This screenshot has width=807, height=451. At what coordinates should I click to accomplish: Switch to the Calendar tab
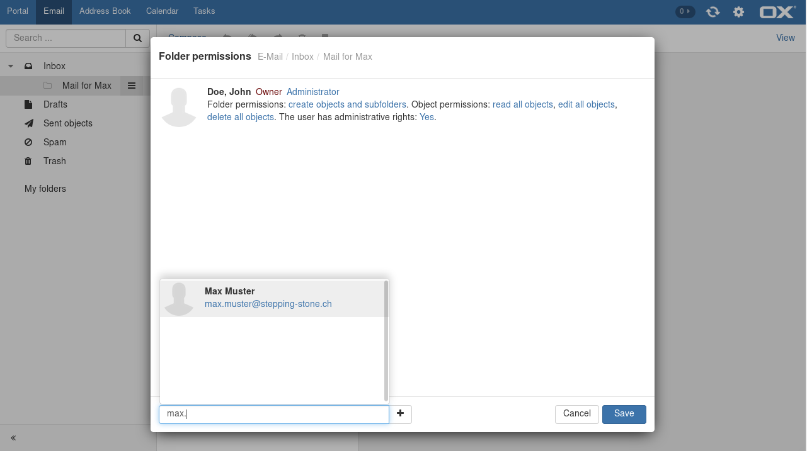point(162,11)
